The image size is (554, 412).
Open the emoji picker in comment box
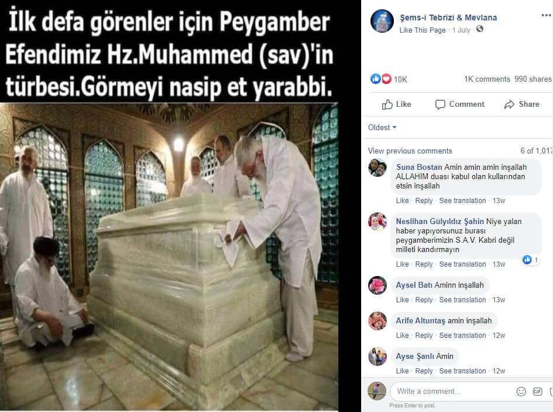coord(521,392)
